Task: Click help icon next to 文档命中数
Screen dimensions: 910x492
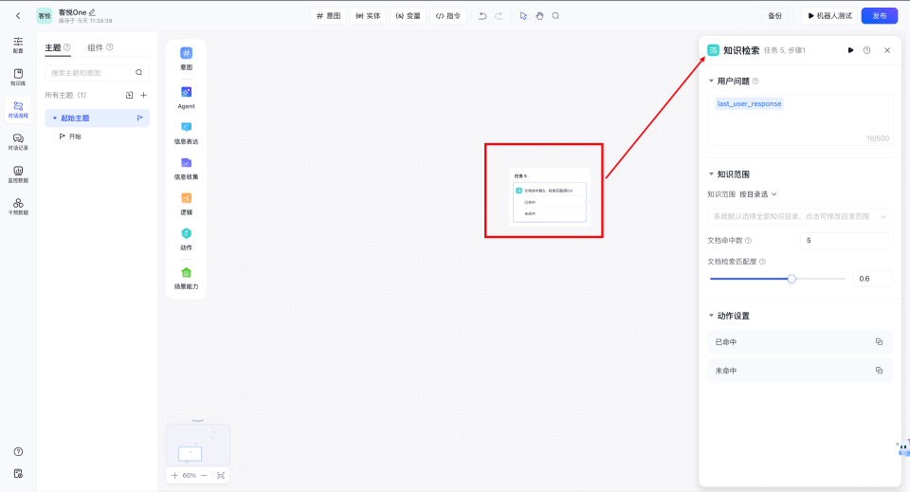Action: pyautogui.click(x=748, y=240)
